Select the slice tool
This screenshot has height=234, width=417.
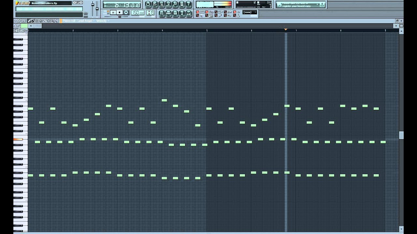[x=45, y=21]
